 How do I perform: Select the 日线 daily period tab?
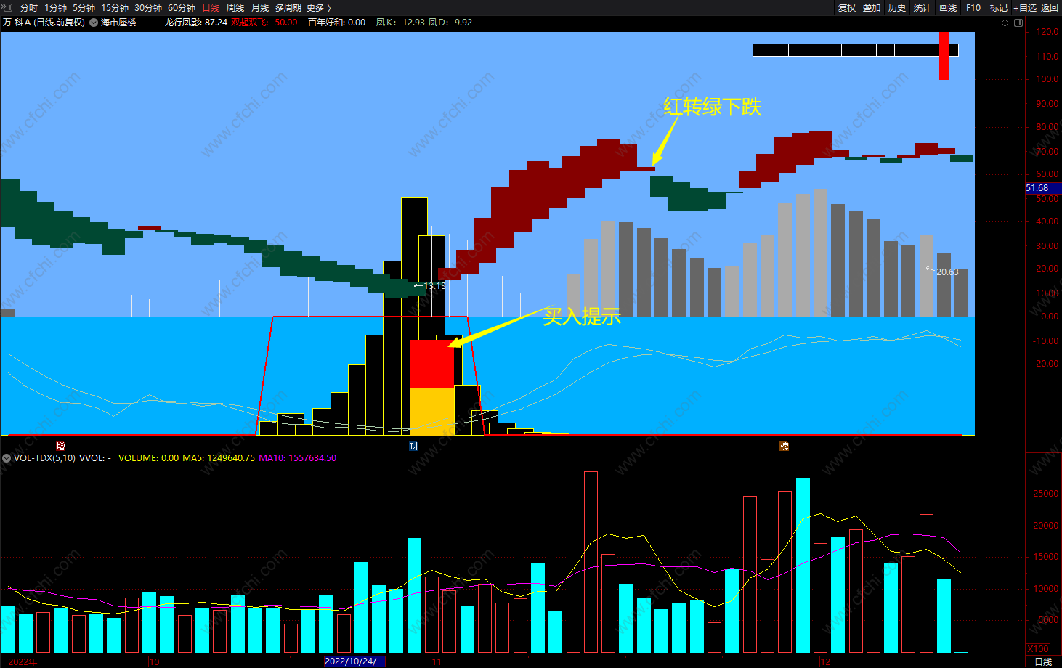tap(211, 7)
